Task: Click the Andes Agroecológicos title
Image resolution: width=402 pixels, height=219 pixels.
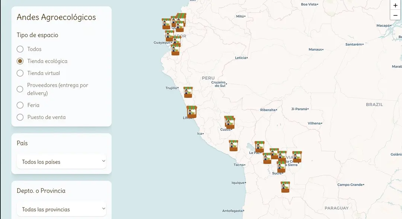Action: [56, 17]
